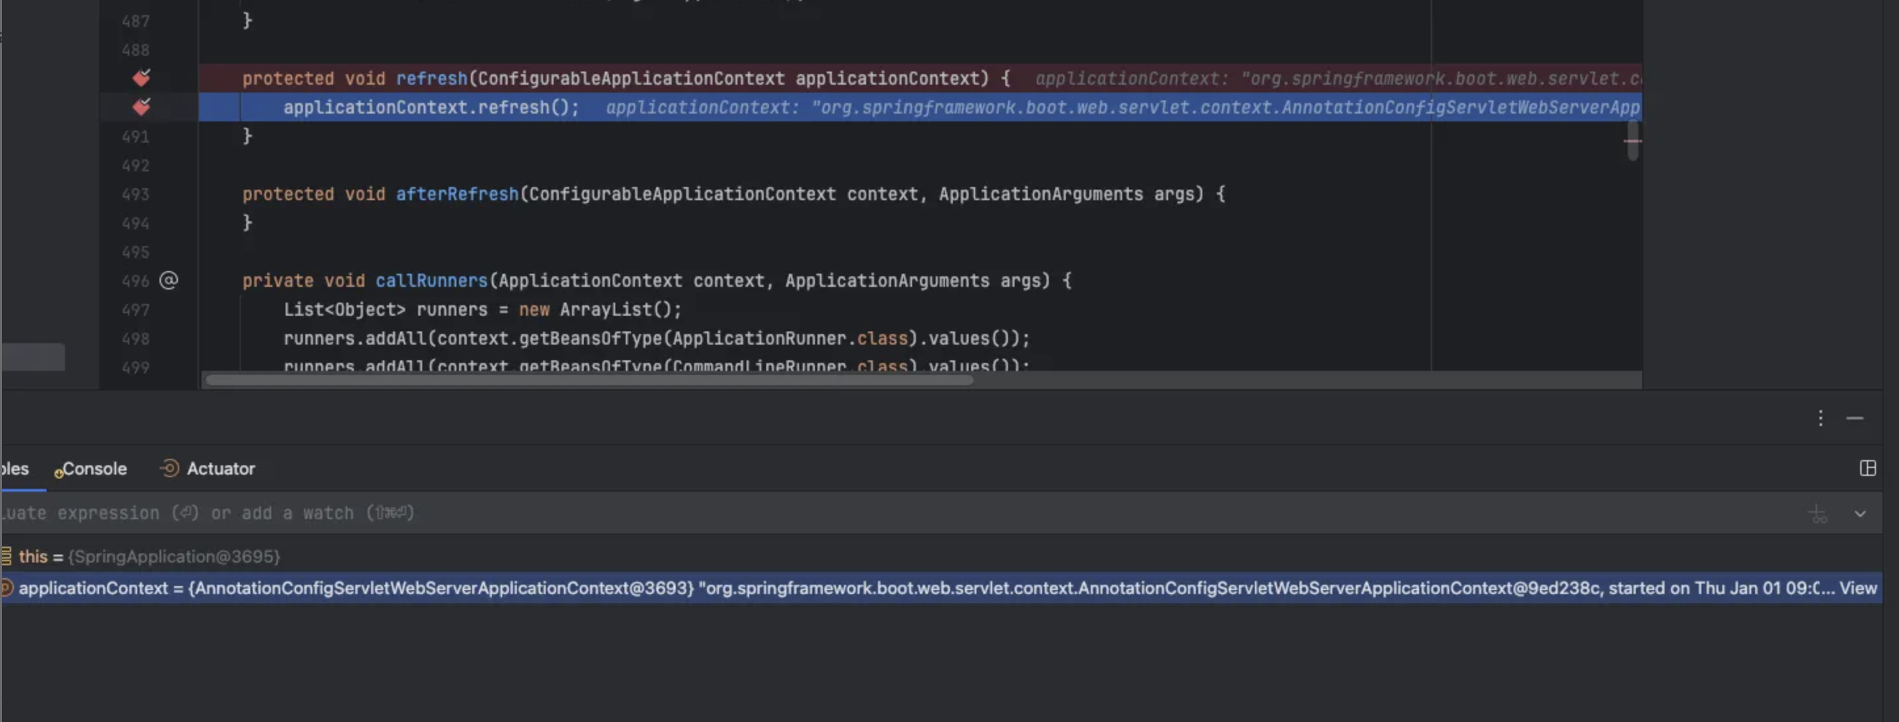Expand evaluate expression history dropdown
1899x722 pixels.
[1860, 513]
